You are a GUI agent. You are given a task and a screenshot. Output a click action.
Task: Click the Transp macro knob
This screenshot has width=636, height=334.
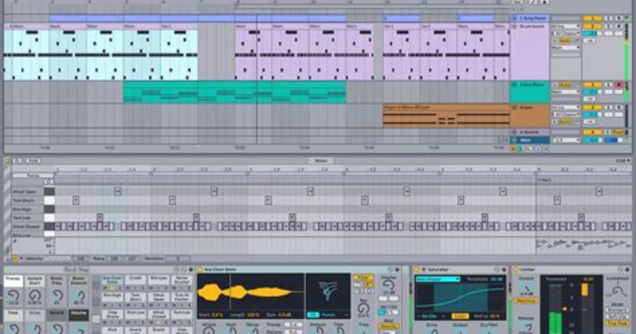click(x=13, y=296)
